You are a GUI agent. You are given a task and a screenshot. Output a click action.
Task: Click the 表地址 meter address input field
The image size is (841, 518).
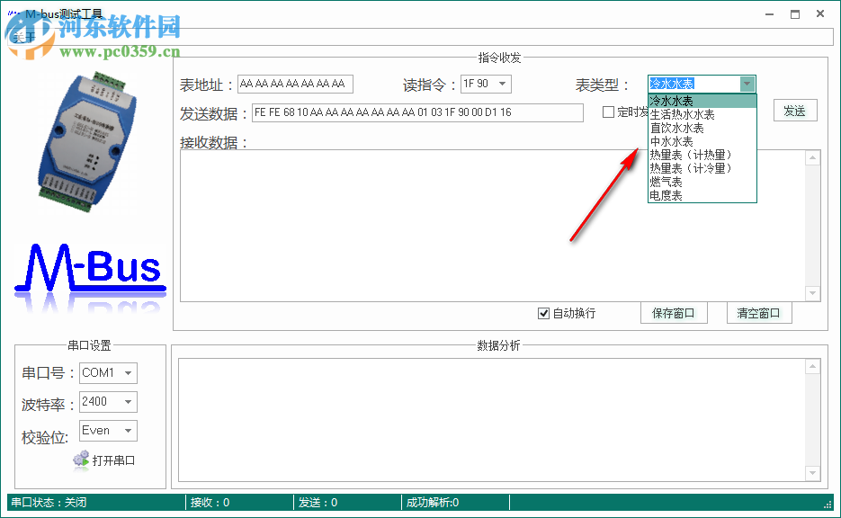pos(294,83)
